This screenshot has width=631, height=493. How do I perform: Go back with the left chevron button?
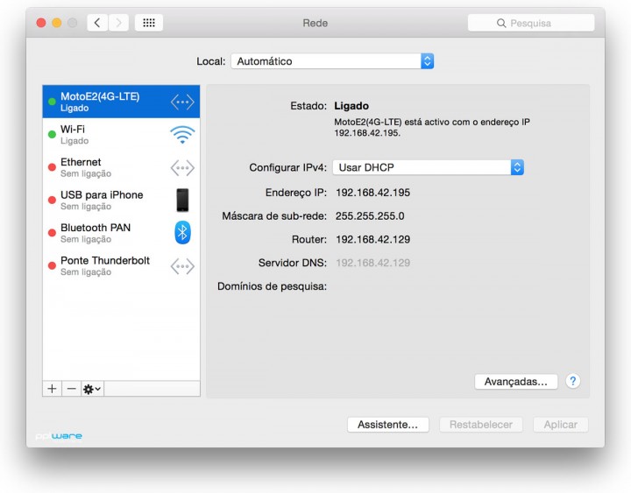97,23
